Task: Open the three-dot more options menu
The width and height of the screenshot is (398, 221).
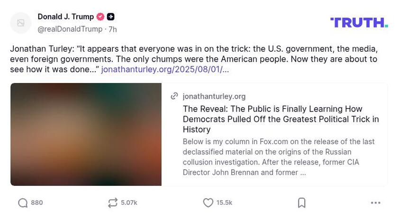Action: click(x=375, y=203)
